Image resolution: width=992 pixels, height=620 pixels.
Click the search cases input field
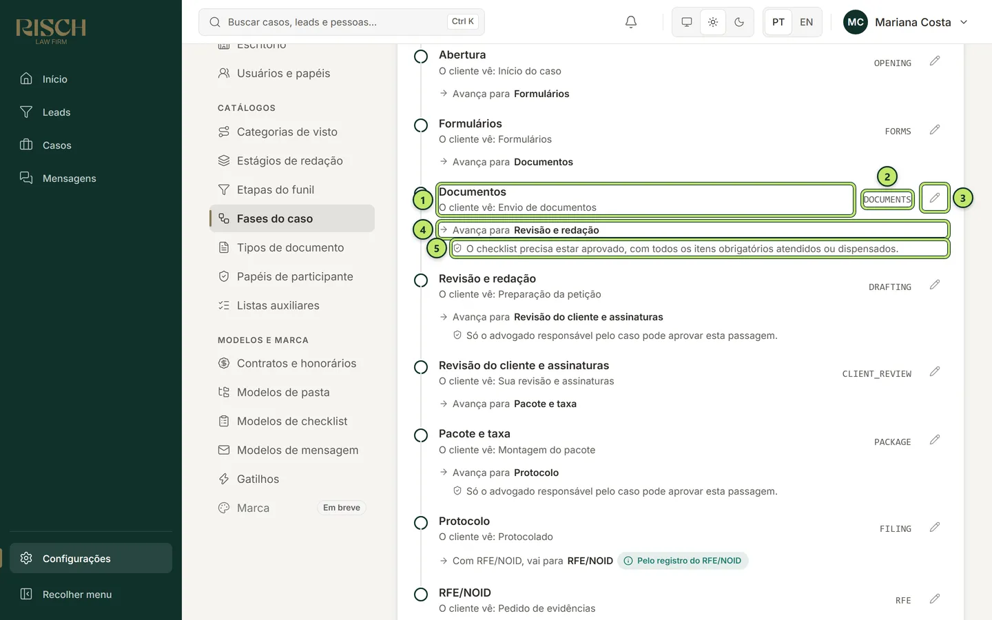342,22
